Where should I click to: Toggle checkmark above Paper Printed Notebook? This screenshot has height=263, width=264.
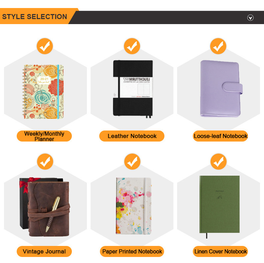[132, 162]
